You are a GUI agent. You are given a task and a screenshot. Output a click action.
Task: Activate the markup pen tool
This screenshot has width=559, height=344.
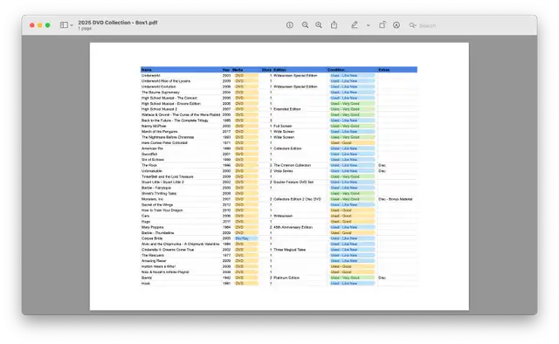[x=355, y=24]
